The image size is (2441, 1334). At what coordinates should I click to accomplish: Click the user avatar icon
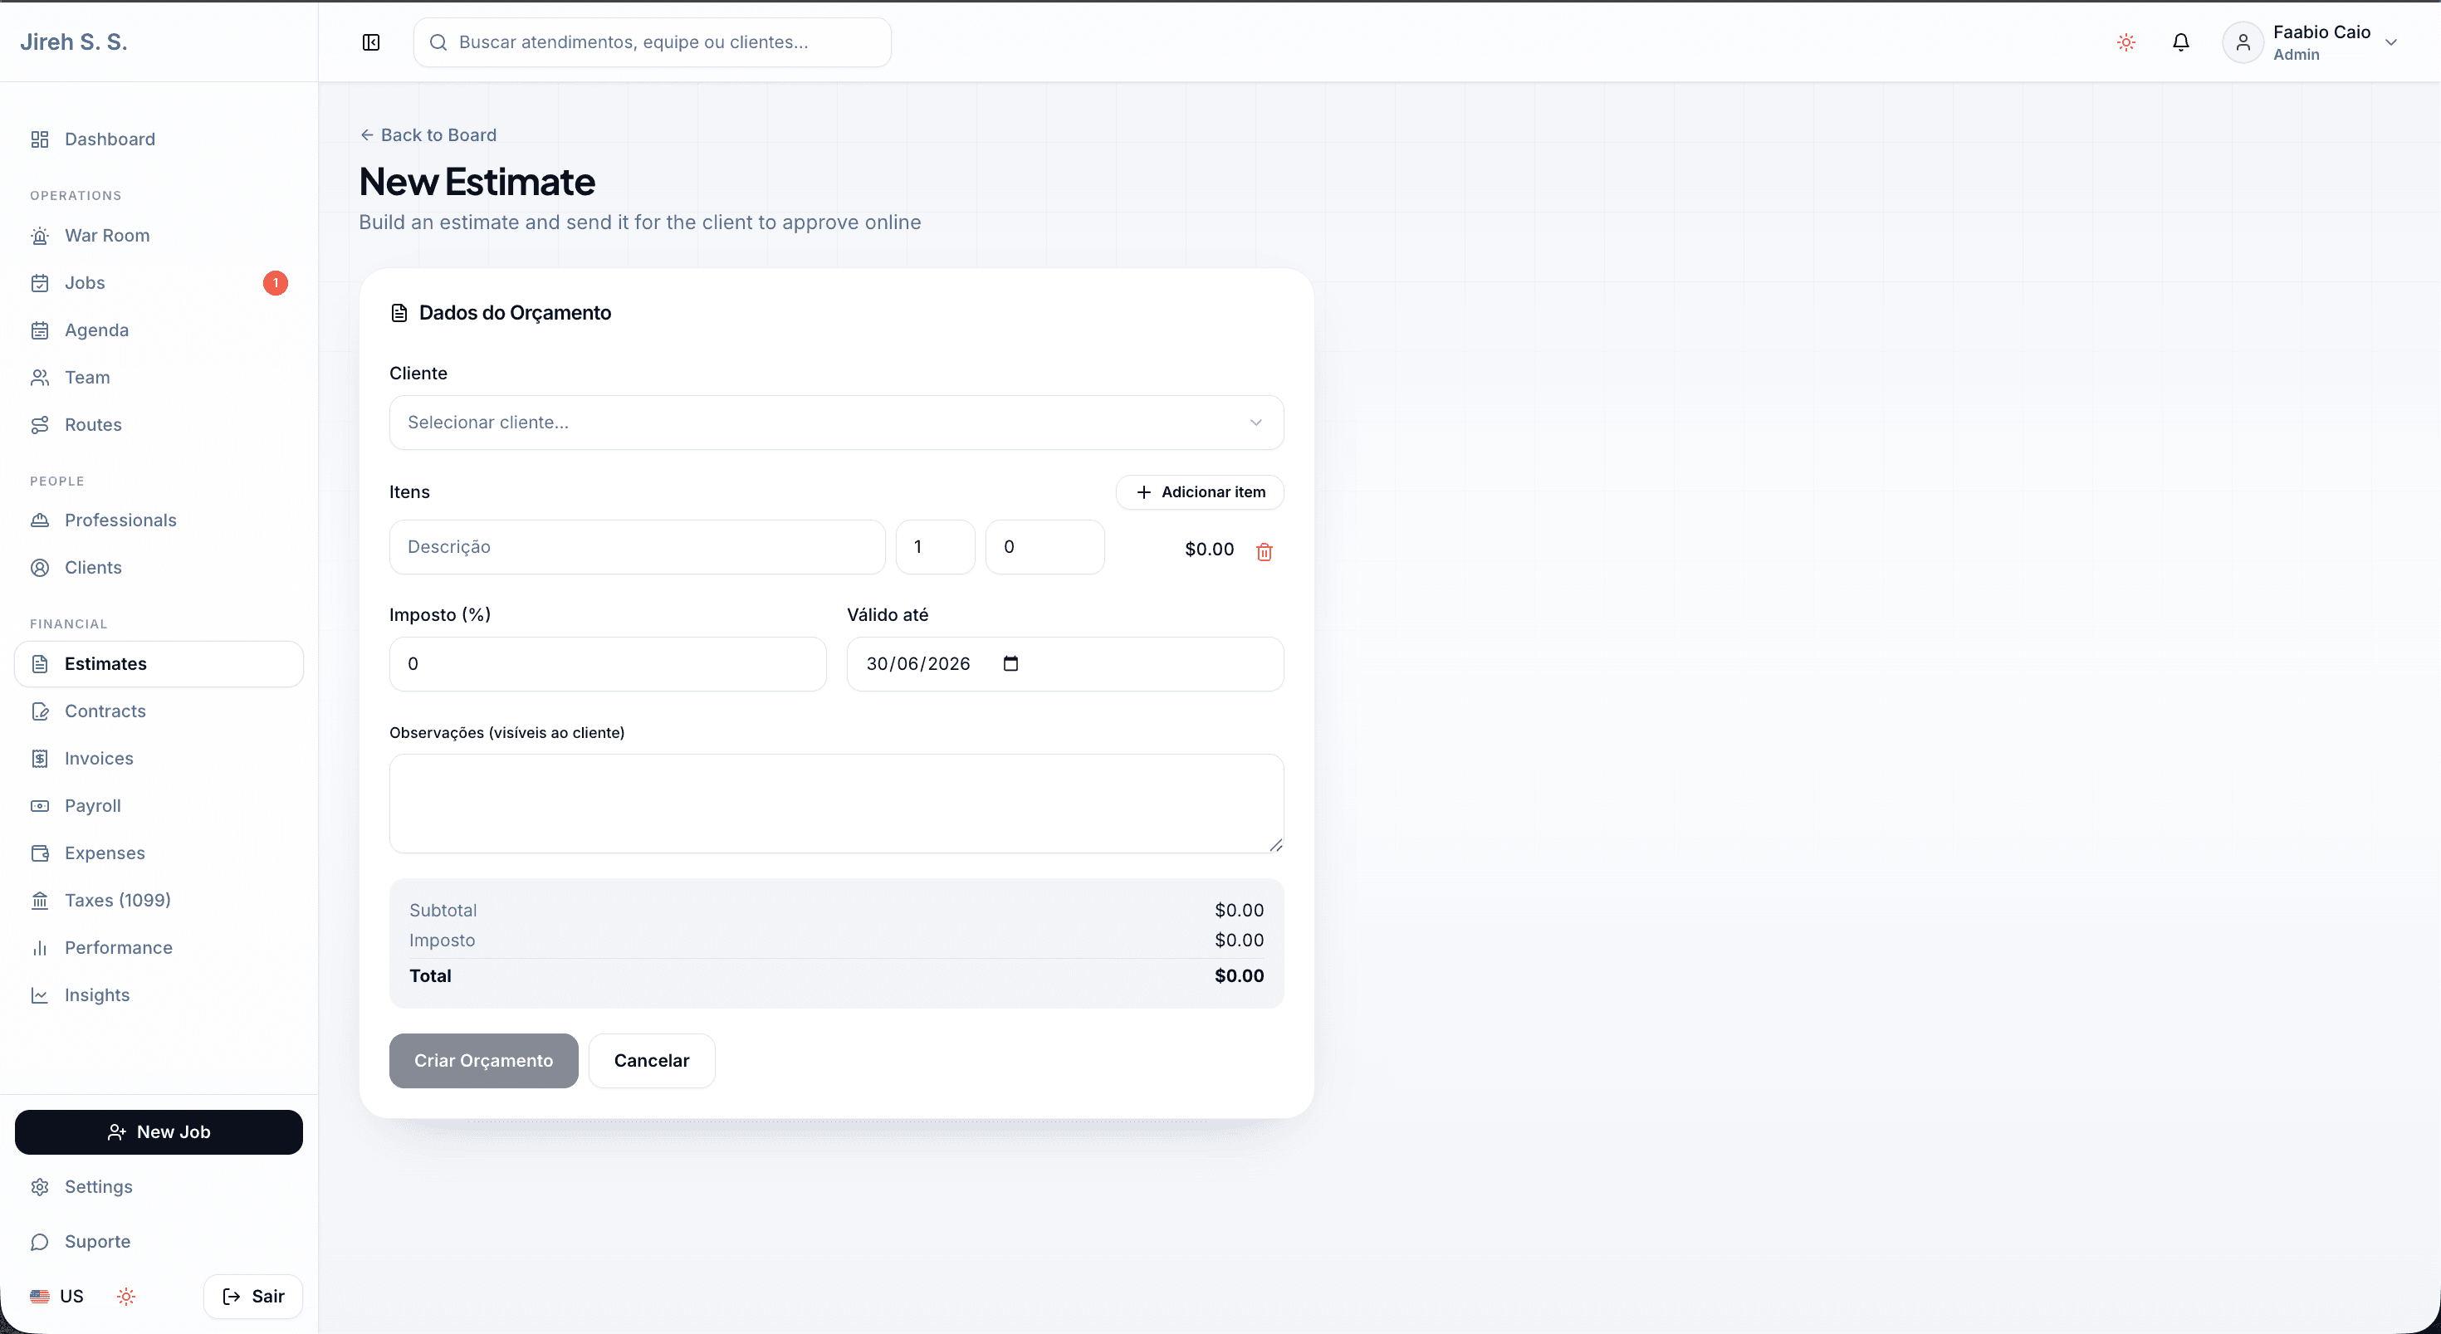click(x=2242, y=42)
